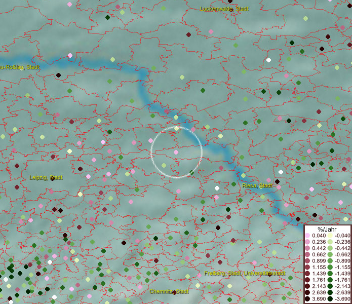Click the -2.143 legend color dot
Screen dimensions: 352x304
click(330, 286)
